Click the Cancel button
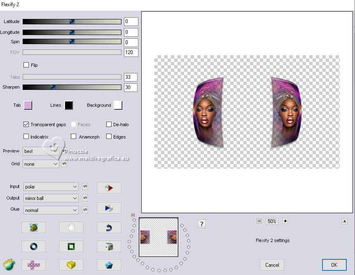The height and width of the screenshot is (275, 355). pos(272,265)
